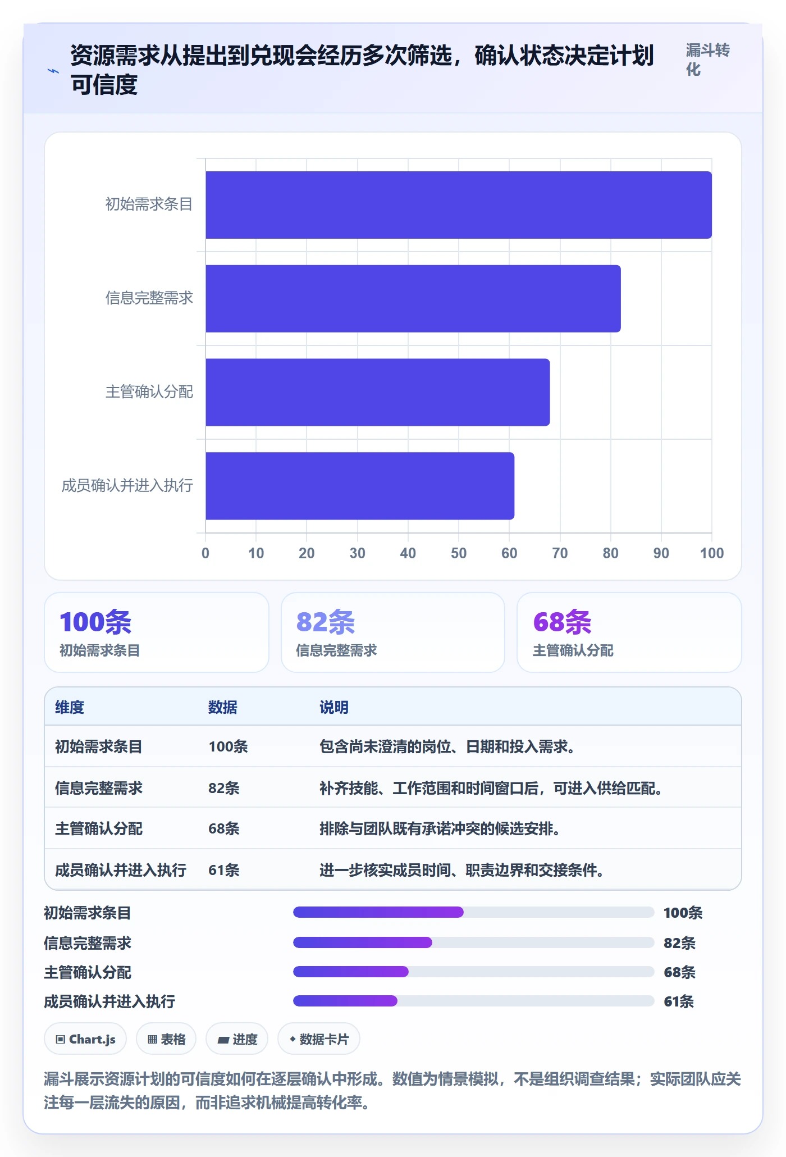Click the description starting with 补齐技能
Viewport: 786px width, 1157px height.
[x=491, y=788]
